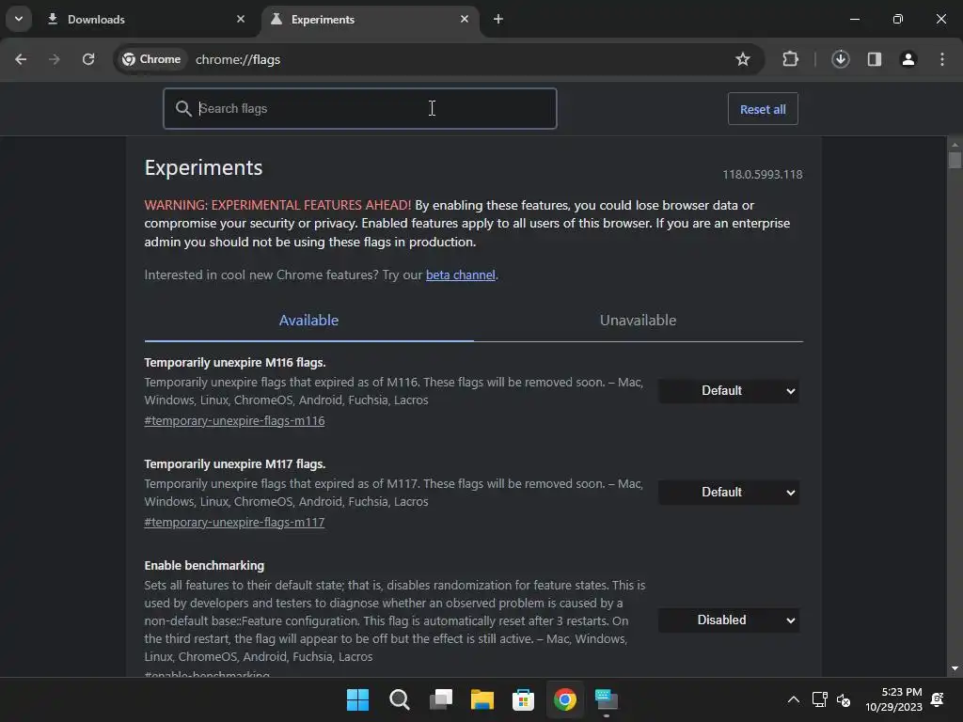Click the Reset all button
Image resolution: width=963 pixels, height=722 pixels.
[x=763, y=109]
